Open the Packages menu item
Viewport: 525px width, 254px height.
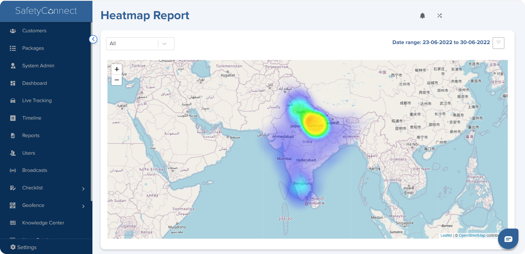(33, 48)
